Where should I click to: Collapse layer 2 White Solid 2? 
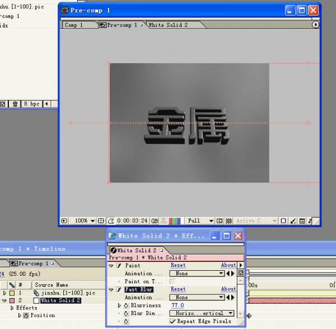click(x=4, y=301)
